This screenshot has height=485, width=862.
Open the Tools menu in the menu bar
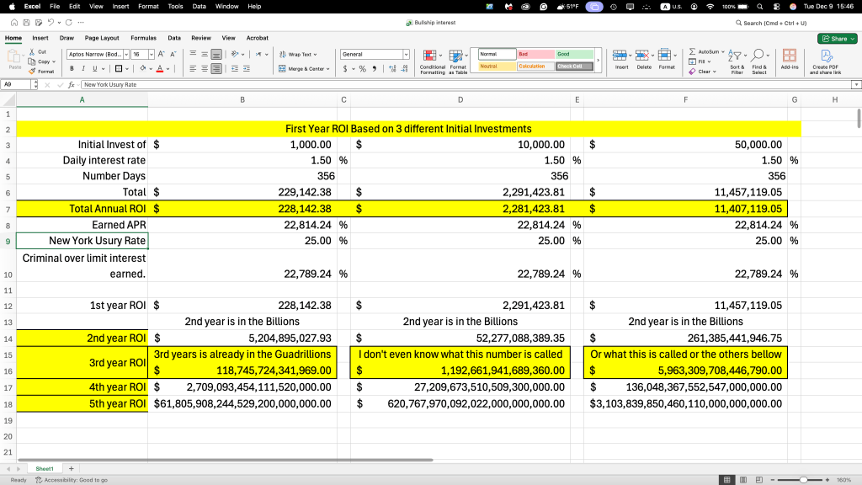pos(175,6)
